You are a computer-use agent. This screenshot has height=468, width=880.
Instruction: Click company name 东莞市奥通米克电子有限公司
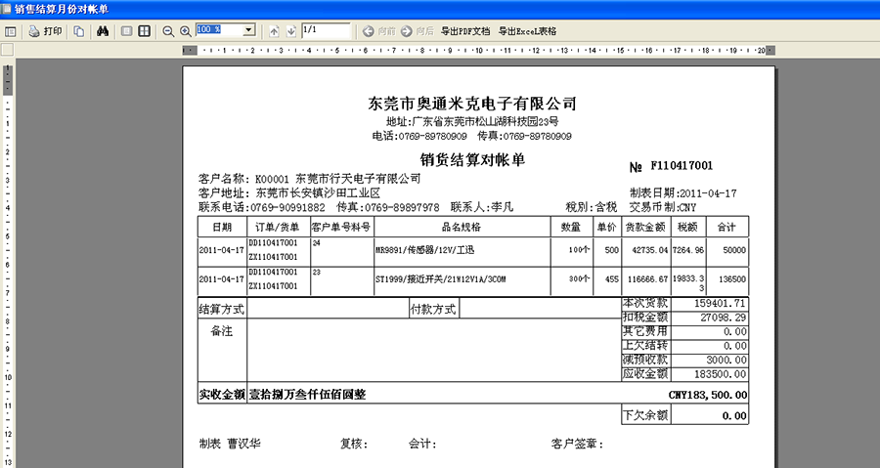[472, 104]
